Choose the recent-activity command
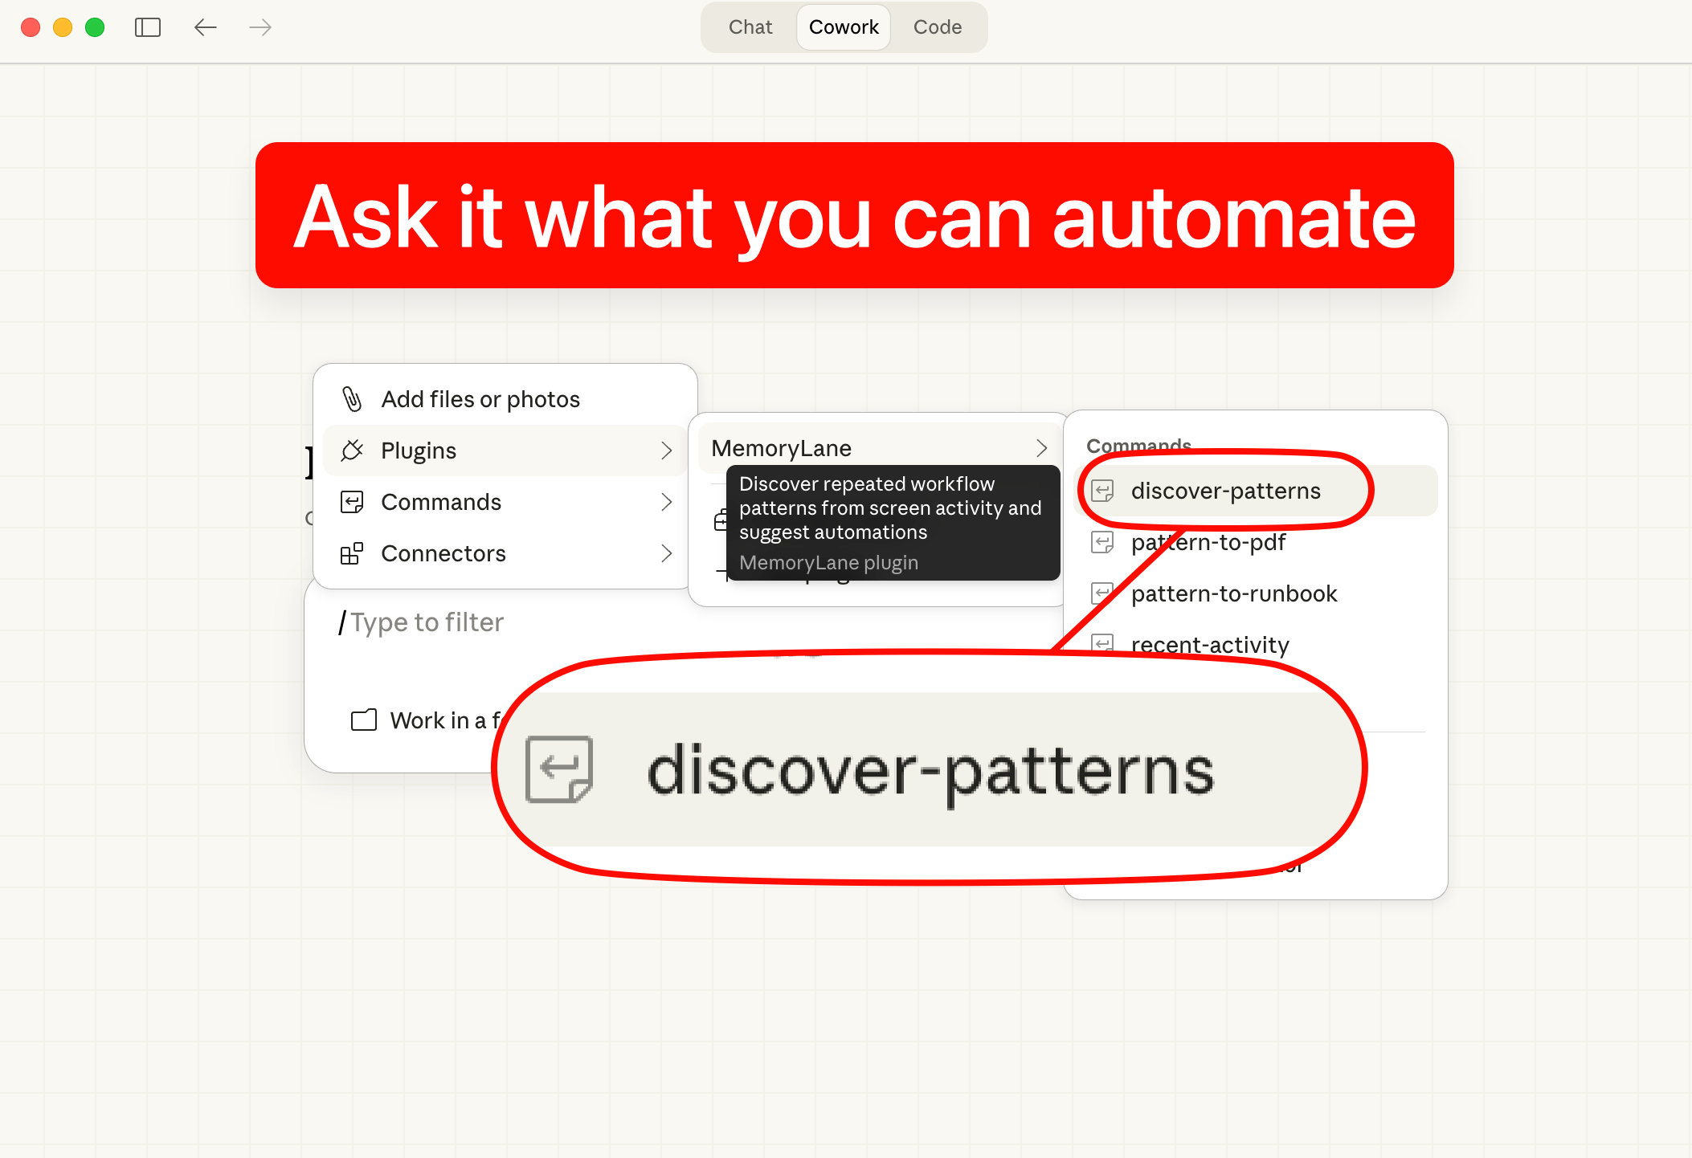The height and width of the screenshot is (1158, 1692). (1209, 645)
